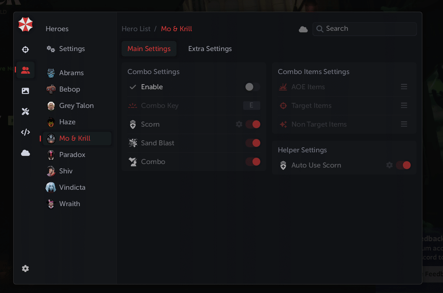This screenshot has height=293, width=443.
Task: Open the gear settings at sidebar bottom
Action: point(25,268)
